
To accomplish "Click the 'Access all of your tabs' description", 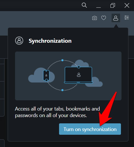I will [x=57, y=112].
